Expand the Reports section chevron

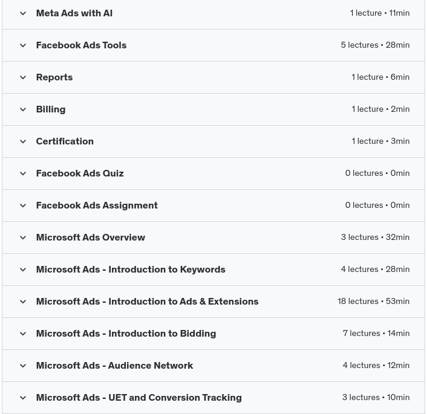[x=23, y=77]
